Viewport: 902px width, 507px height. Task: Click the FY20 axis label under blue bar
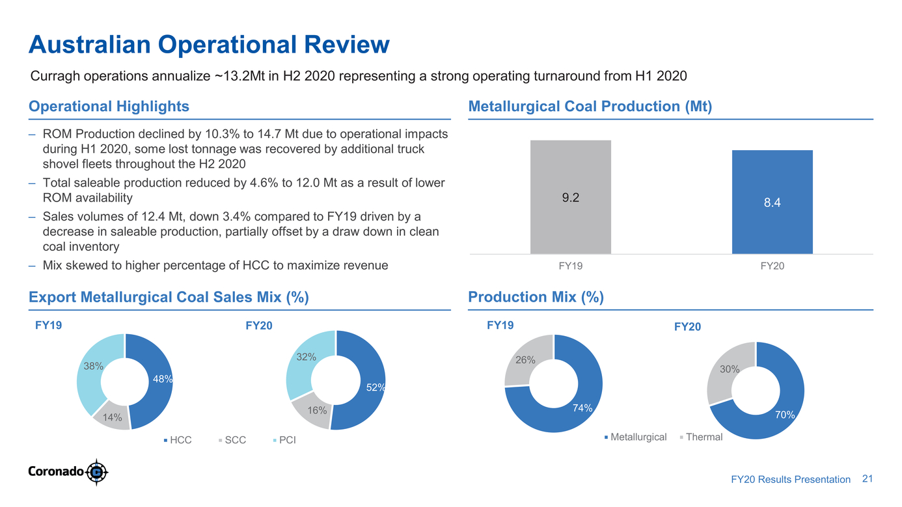coord(772,266)
